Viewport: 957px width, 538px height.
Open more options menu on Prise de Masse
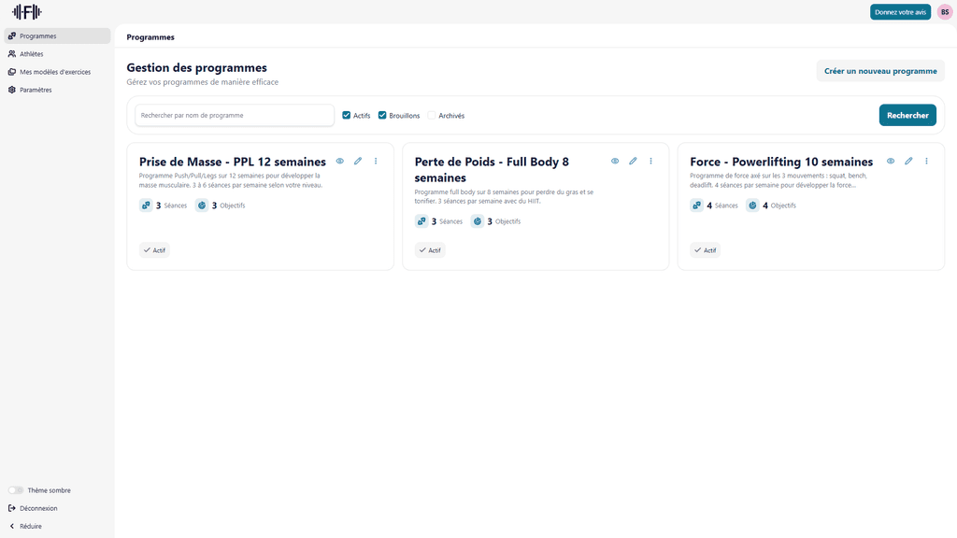376,162
